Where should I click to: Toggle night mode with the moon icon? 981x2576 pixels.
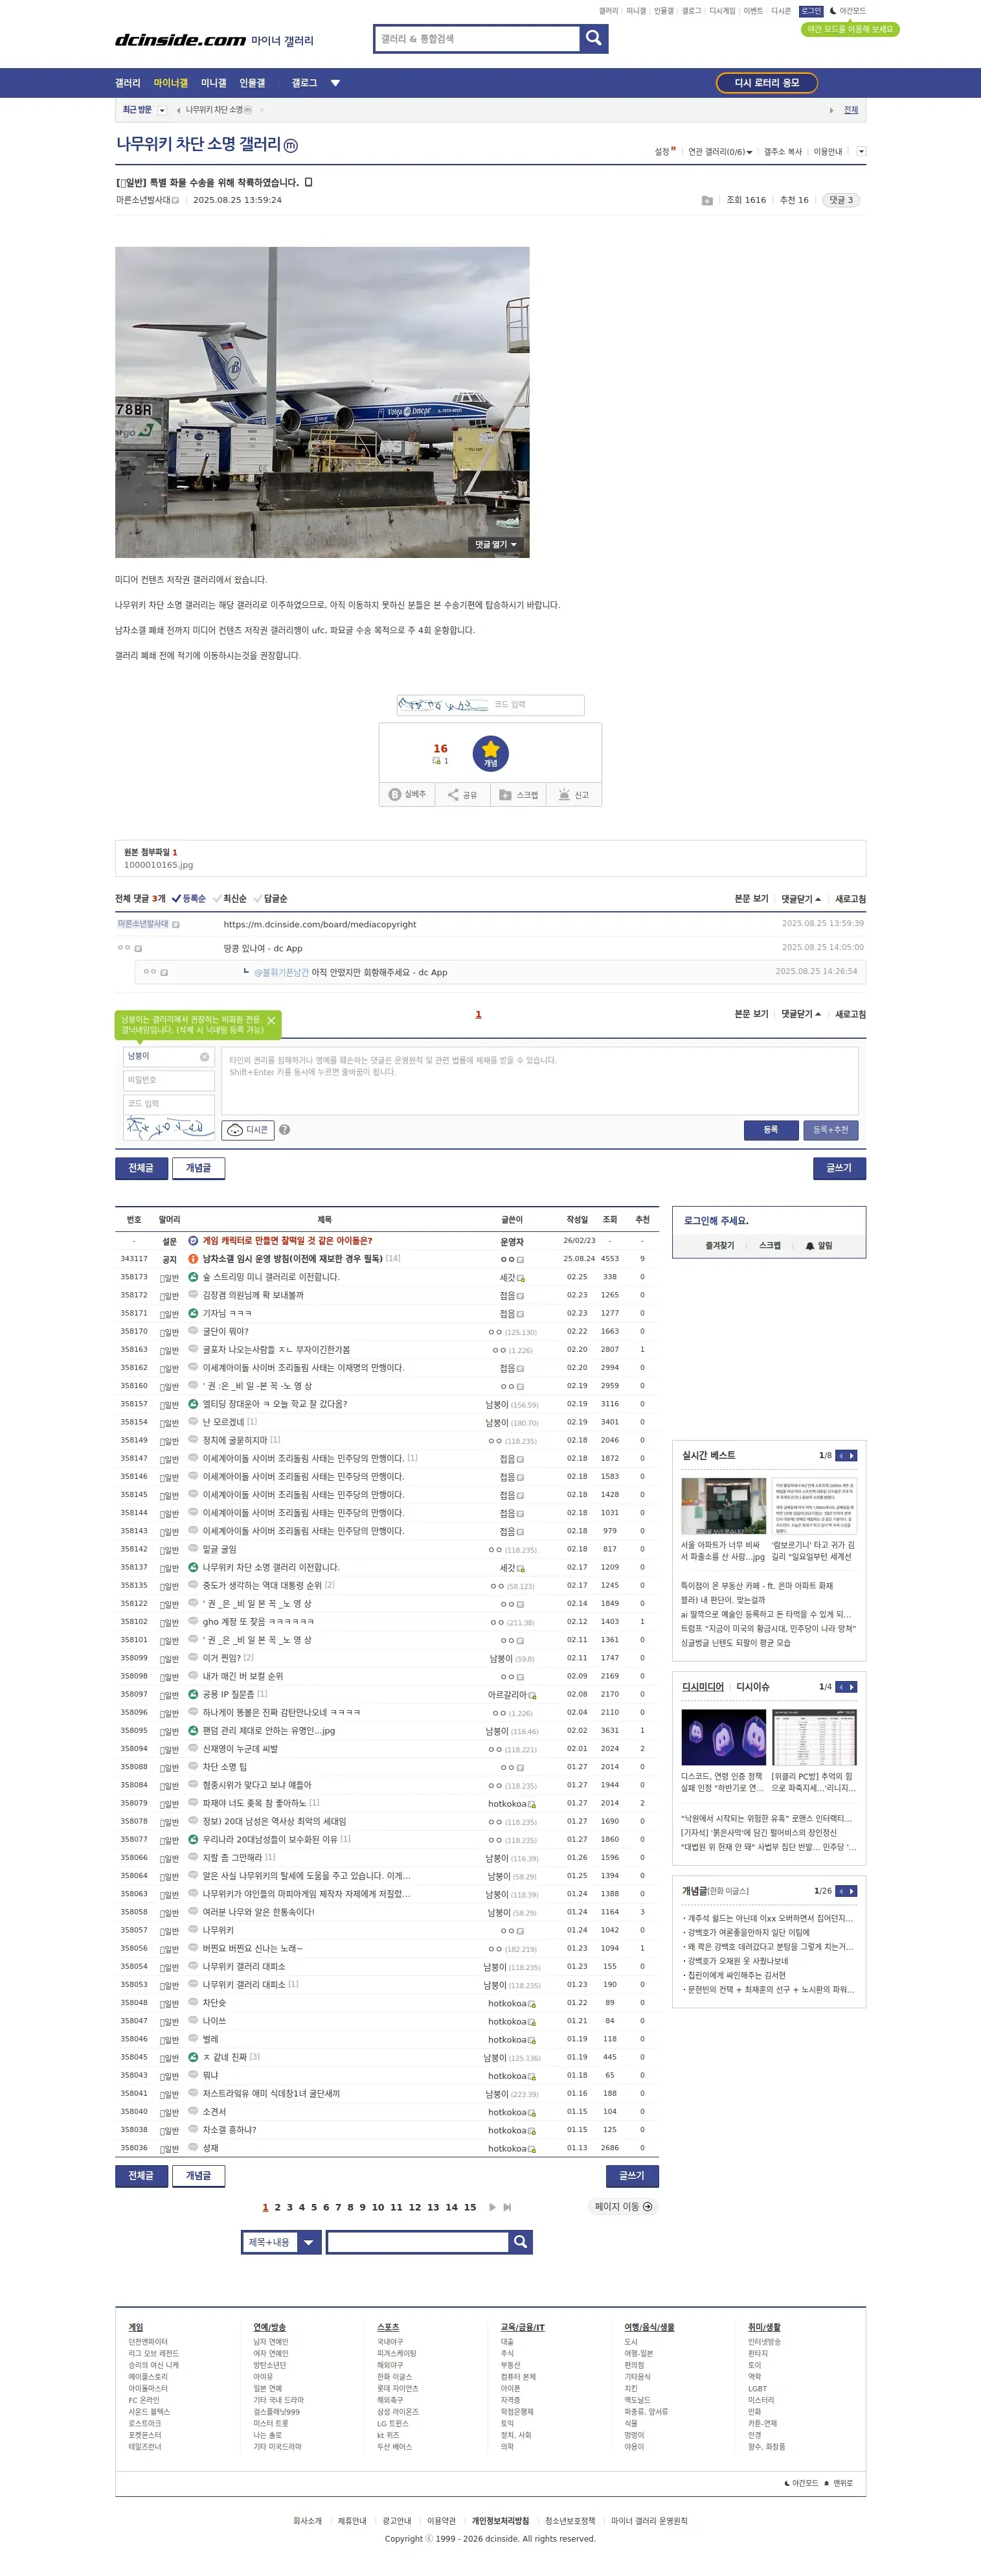coord(833,11)
